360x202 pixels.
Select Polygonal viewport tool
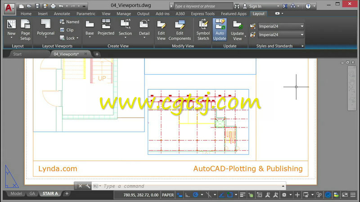(x=45, y=29)
